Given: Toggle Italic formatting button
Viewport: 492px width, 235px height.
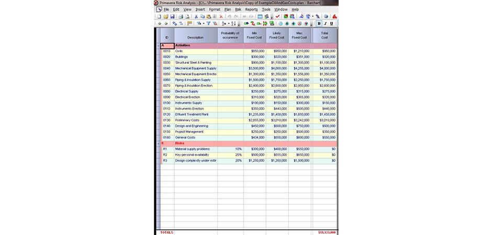Looking at the screenshot, I should pyautogui.click(x=326, y=23).
